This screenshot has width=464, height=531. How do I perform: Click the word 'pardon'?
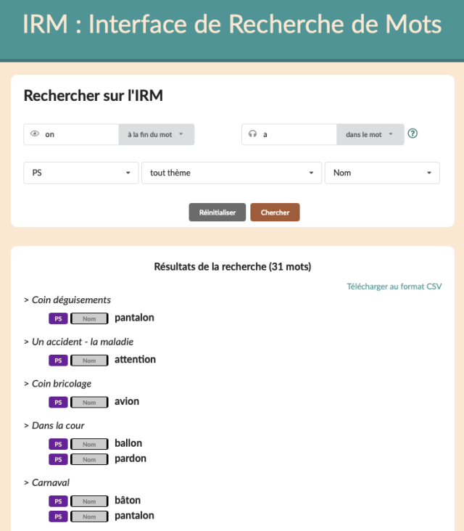[130, 458]
